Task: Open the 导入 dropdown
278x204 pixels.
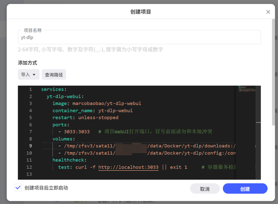Action: click(x=29, y=75)
